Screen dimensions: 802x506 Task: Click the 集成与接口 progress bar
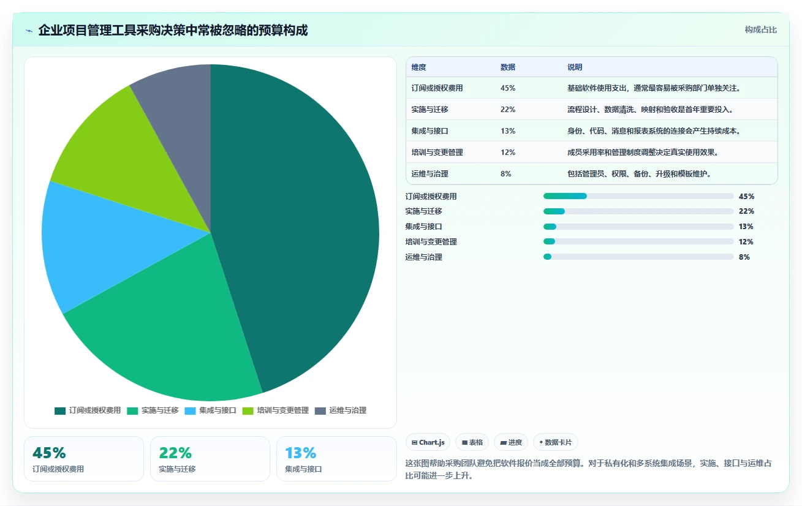[x=638, y=227]
